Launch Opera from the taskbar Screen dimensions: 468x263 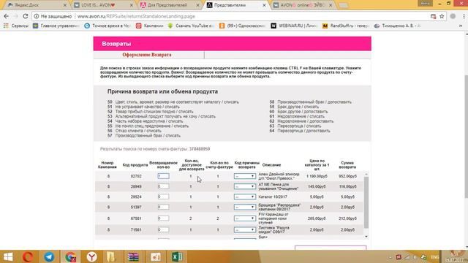tap(28, 256)
